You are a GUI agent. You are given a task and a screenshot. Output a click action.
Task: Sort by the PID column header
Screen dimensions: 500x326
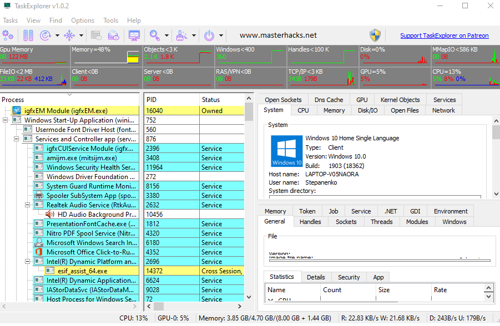(171, 99)
